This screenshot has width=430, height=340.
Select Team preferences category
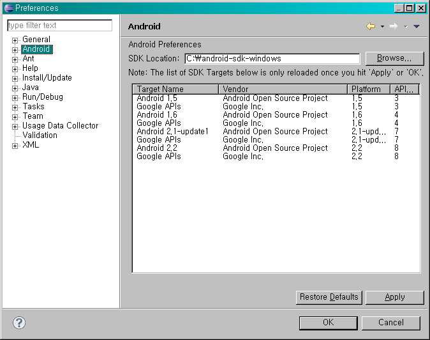pos(33,116)
